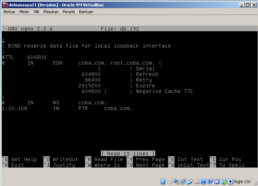Click the '; Refresh' comment
This screenshot has height=186, width=258.
click(x=144, y=74)
